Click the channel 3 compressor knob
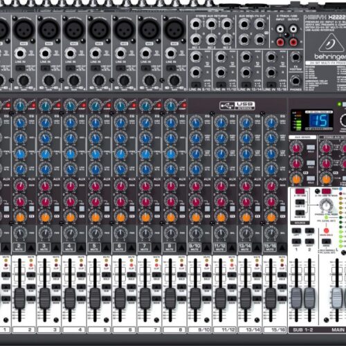 [x=45, y=106]
